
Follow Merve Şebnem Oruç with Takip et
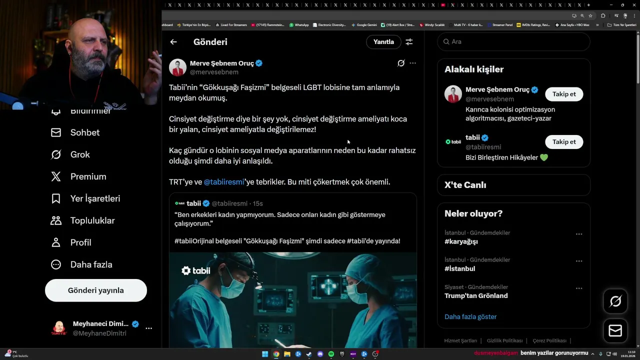tap(564, 94)
